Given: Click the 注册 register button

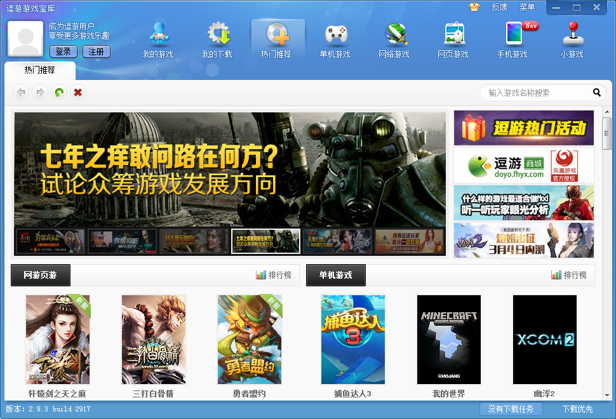Looking at the screenshot, I should pyautogui.click(x=96, y=51).
